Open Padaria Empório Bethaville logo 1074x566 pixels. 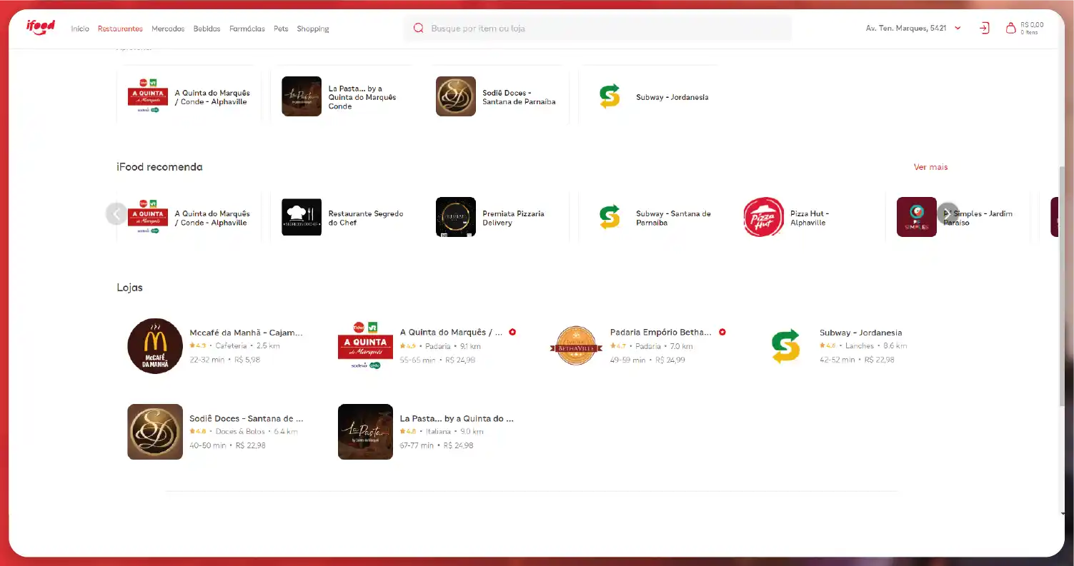pyautogui.click(x=576, y=345)
